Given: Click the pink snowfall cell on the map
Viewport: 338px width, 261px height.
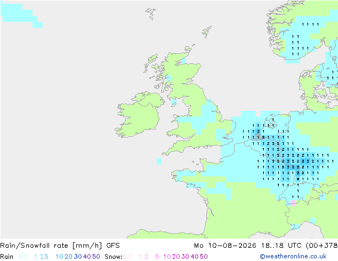Looking at the screenshot, I should (293, 203).
